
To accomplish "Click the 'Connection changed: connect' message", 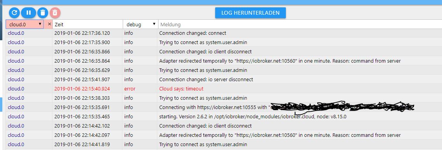I will click(193, 33).
